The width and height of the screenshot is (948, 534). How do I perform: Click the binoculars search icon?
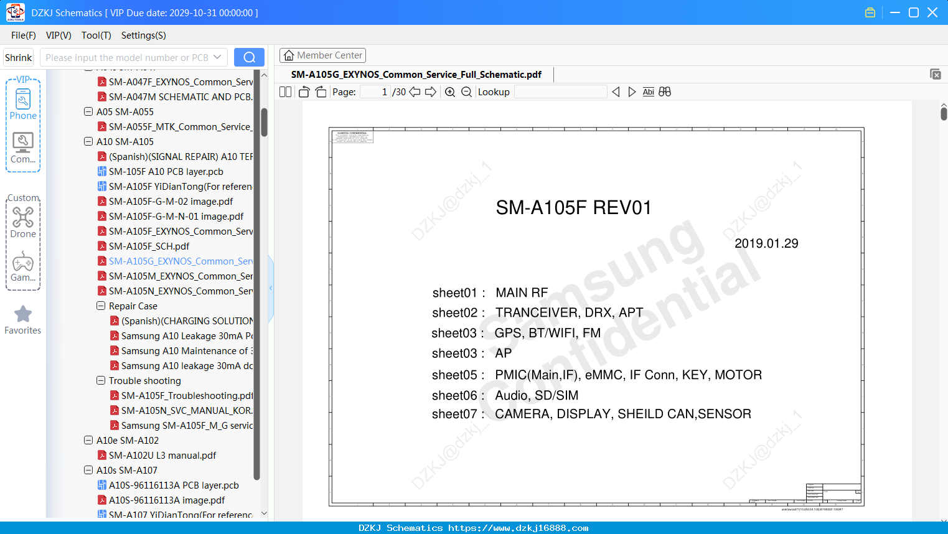tap(665, 92)
